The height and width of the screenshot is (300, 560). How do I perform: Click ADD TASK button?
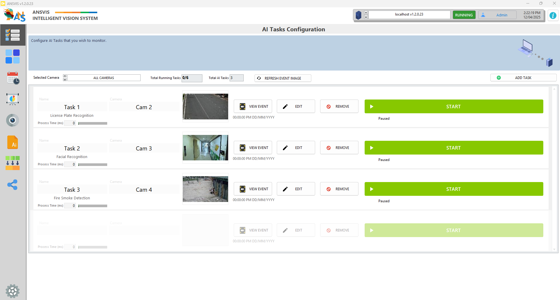pos(523,78)
